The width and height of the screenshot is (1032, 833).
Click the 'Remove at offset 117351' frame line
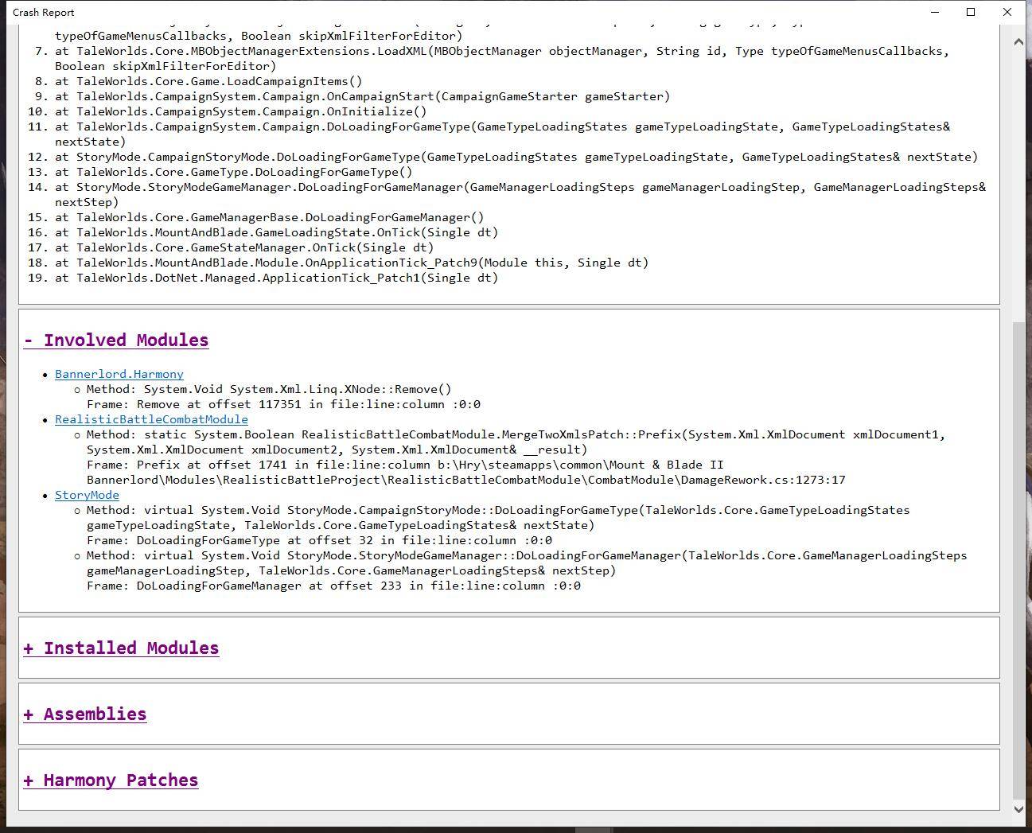284,404
